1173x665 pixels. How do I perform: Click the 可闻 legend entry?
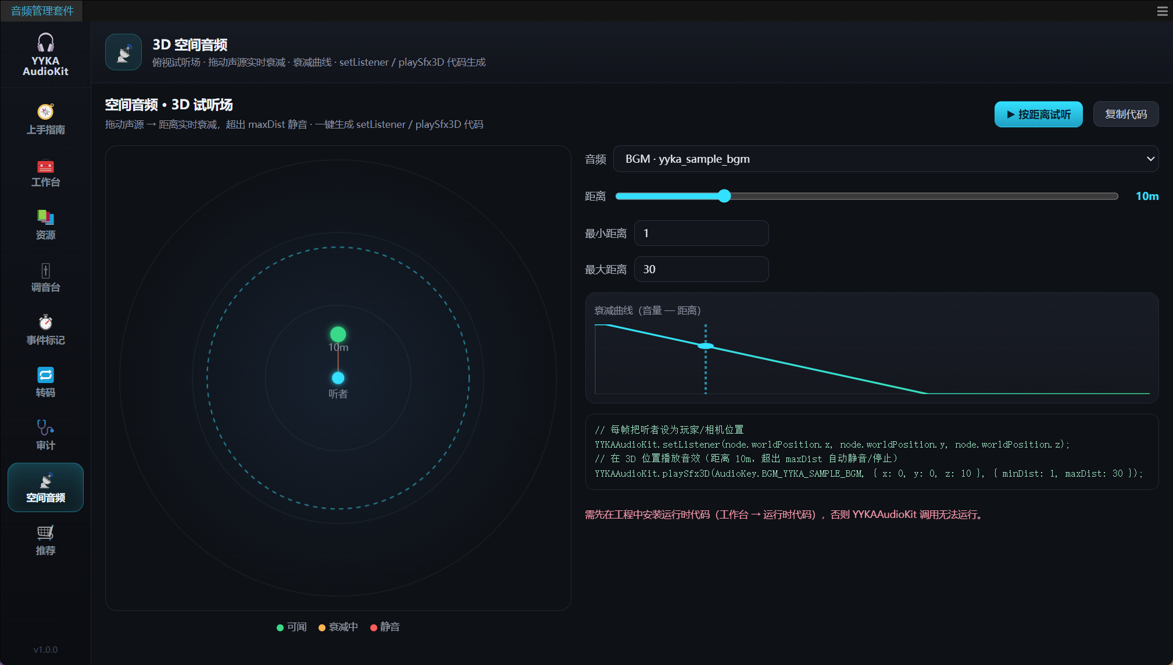(x=292, y=627)
